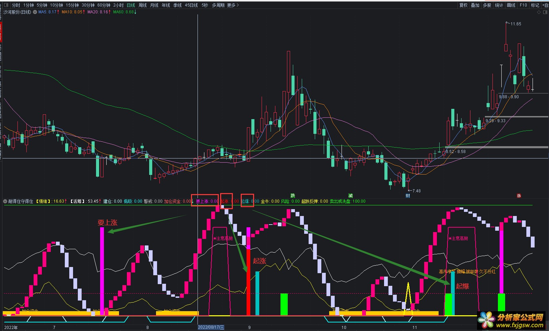Switch to 5分钟 period tab
The image size is (549, 331).
tap(42, 5)
